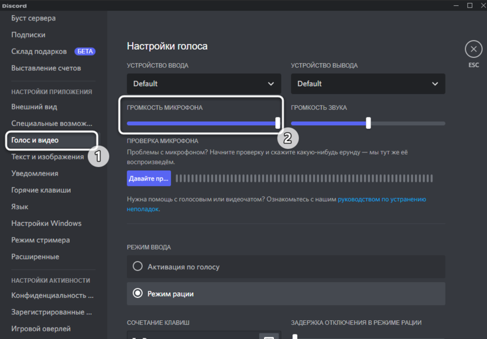
Task: Click the keybind keyboard icon button
Action: click(x=269, y=337)
